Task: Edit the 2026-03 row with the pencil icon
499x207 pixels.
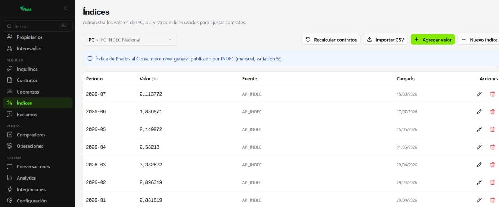Action: tap(479, 165)
